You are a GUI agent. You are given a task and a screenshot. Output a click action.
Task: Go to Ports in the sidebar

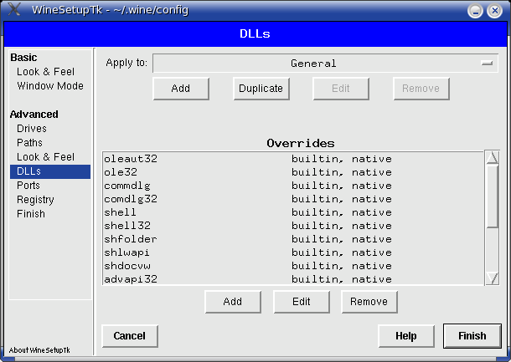(28, 186)
